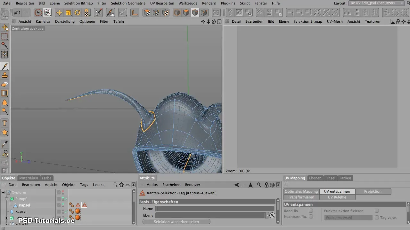Viewport: 410px width, 230px height.
Task: Select the rectangle bitmap selection tool
Action: pos(5,36)
